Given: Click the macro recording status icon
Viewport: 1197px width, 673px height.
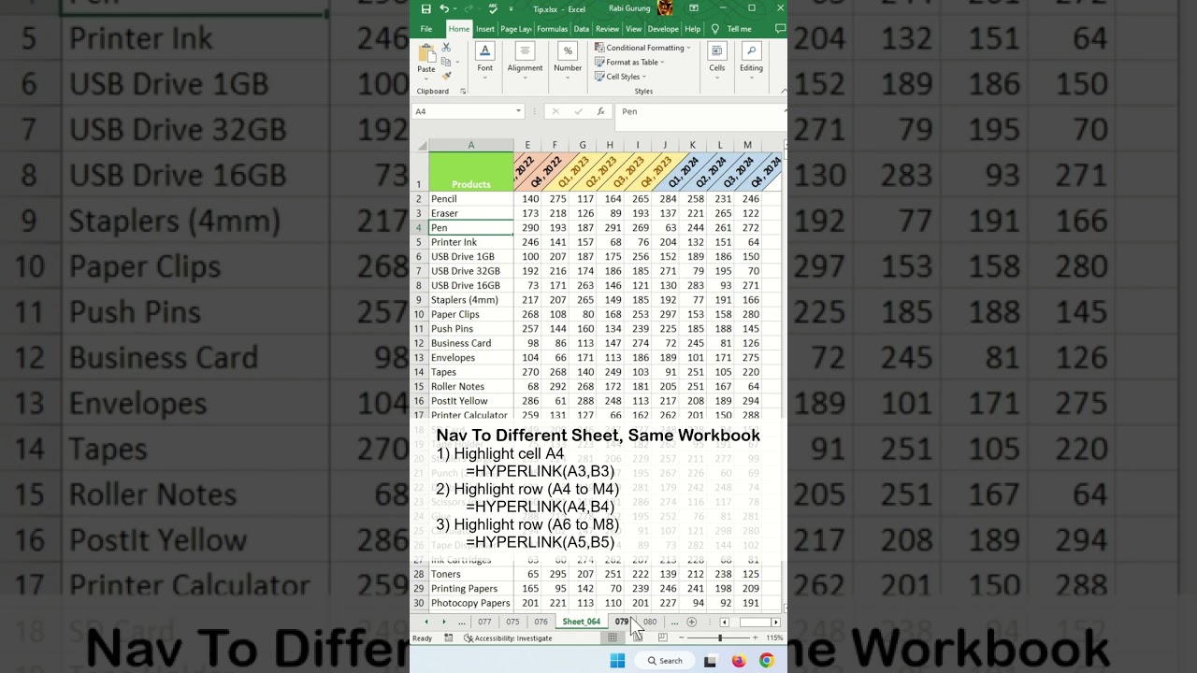Looking at the screenshot, I should [x=449, y=638].
